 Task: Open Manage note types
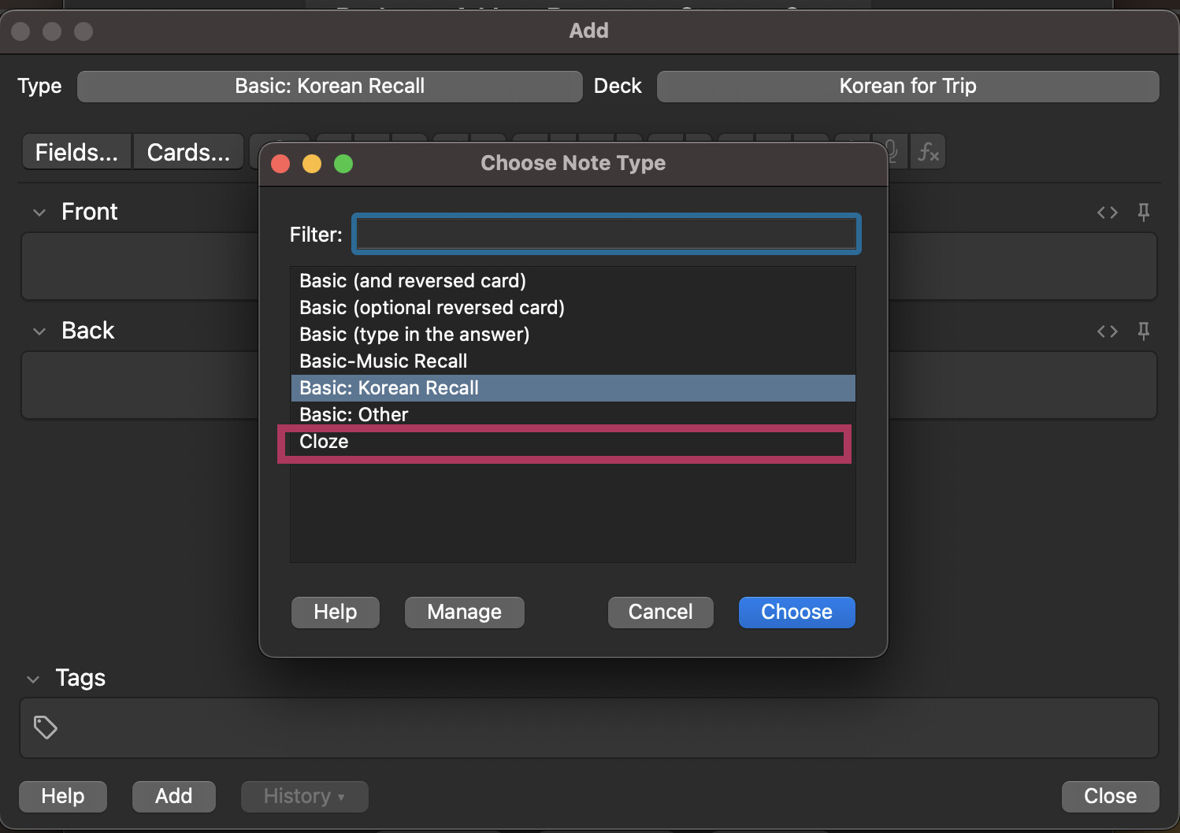pyautogui.click(x=464, y=612)
